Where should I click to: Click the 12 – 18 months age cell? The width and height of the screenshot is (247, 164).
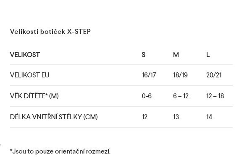(x=215, y=96)
